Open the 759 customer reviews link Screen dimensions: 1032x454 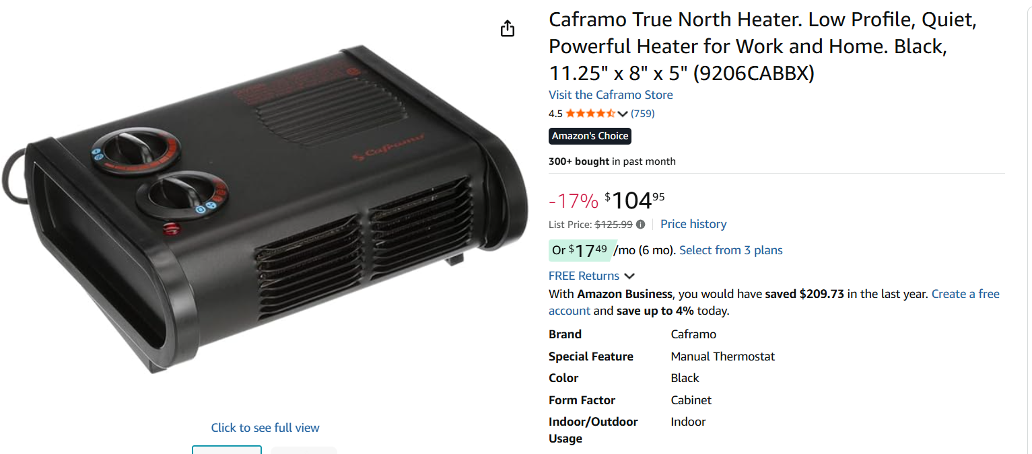pyautogui.click(x=643, y=114)
